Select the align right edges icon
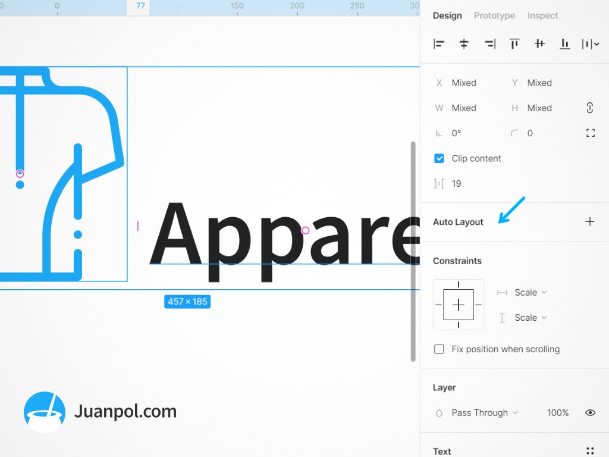This screenshot has height=457, width=609. pos(489,43)
